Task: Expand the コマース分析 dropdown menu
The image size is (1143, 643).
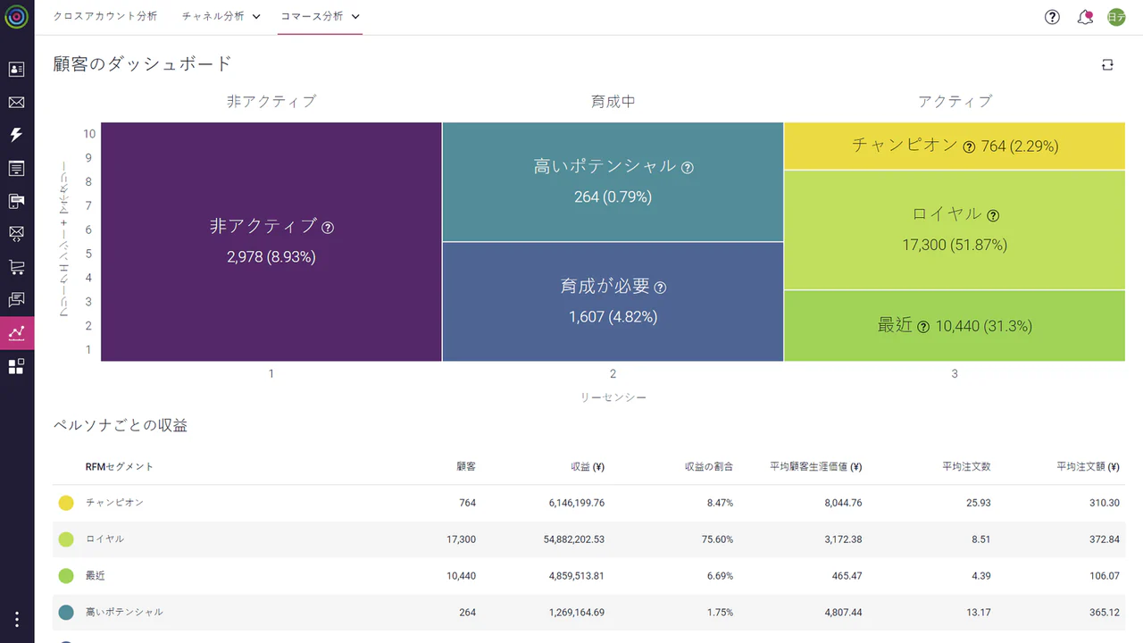Action: [320, 17]
